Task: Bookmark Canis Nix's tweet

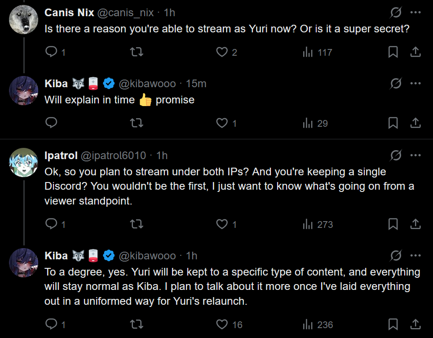Action: 393,52
